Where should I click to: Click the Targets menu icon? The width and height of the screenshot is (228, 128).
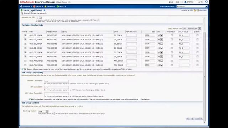click(34, 6)
